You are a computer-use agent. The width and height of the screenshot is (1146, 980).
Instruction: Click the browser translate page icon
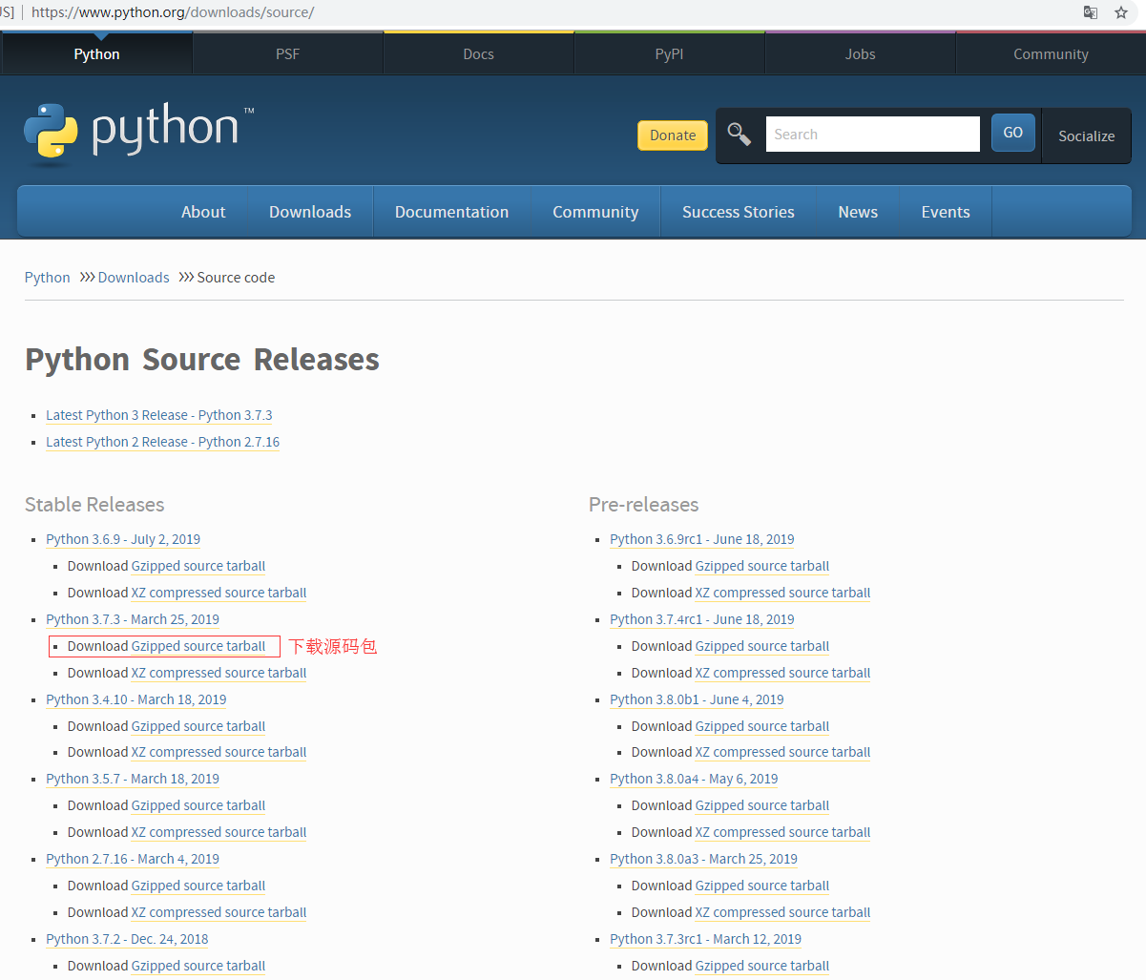[1091, 12]
